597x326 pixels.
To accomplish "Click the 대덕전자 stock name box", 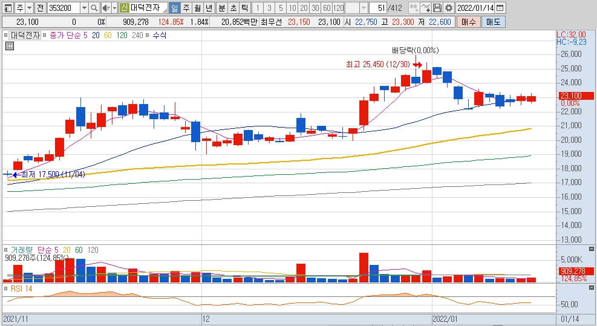I will (x=148, y=8).
